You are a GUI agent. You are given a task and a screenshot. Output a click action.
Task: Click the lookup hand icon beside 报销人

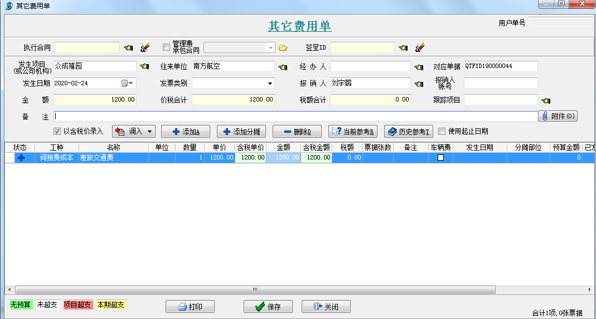click(x=419, y=84)
